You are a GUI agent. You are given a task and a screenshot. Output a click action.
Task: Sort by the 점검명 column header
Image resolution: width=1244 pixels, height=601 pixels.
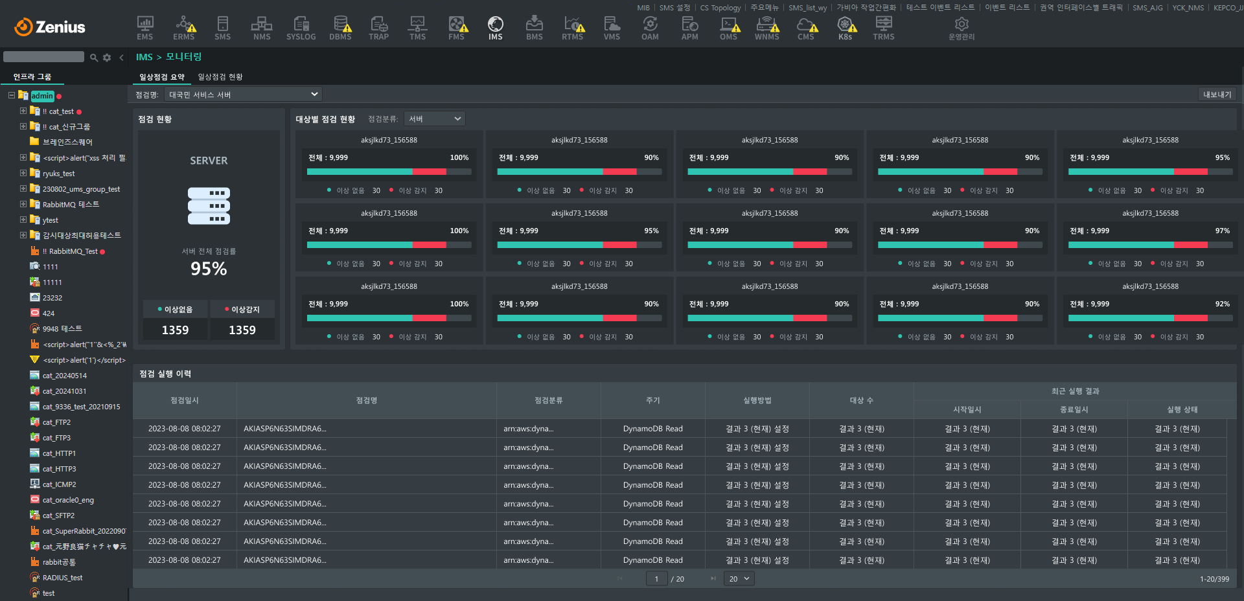[x=367, y=400]
